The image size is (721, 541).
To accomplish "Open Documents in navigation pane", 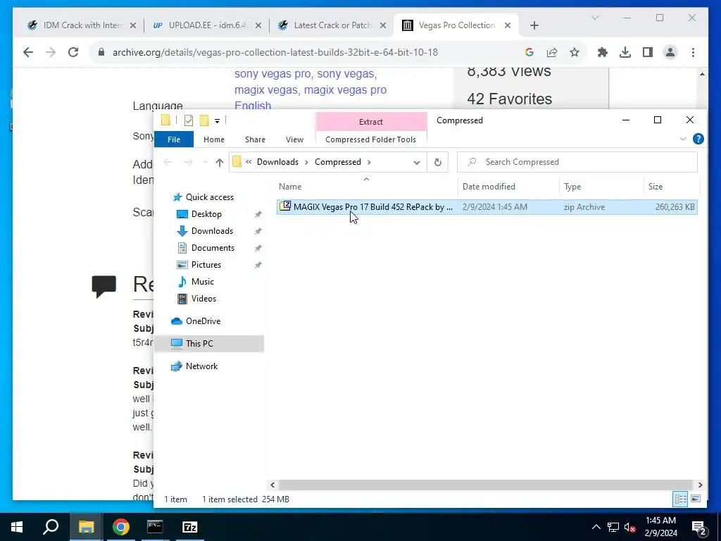I will 213,248.
